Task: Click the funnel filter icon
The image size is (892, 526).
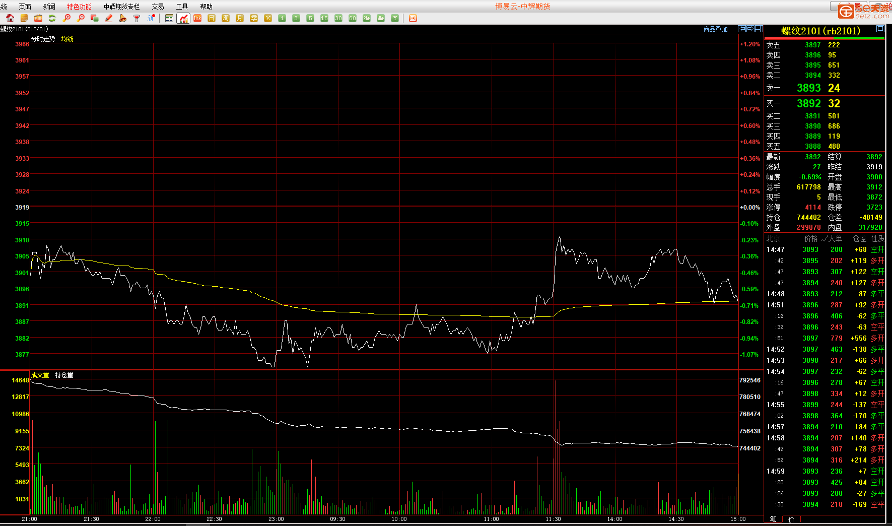Action: pos(137,18)
